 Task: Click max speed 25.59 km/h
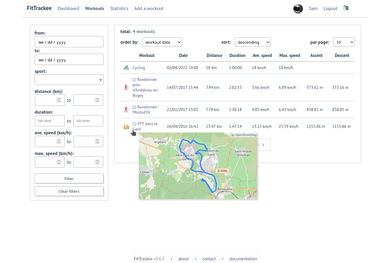[x=289, y=126]
